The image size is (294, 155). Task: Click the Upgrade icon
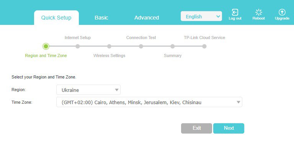coord(282,13)
